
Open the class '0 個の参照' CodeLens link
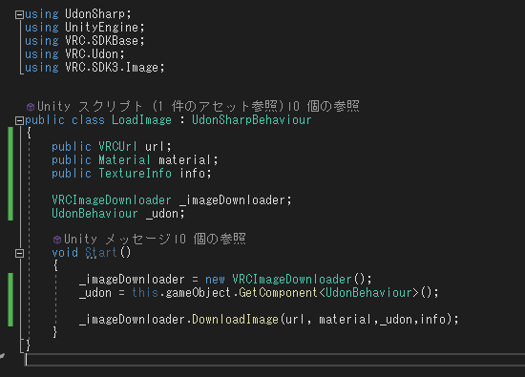(x=325, y=107)
